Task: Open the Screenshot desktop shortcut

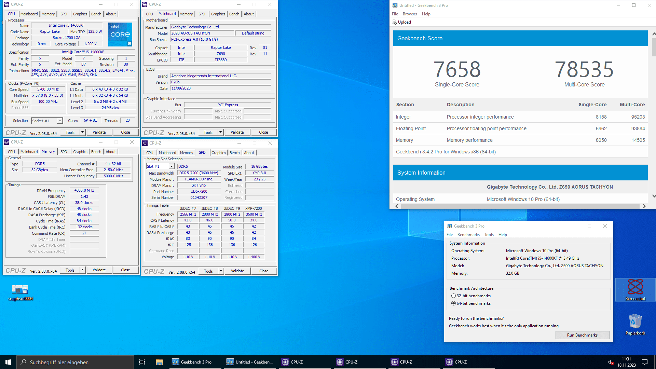Action: tap(635, 289)
